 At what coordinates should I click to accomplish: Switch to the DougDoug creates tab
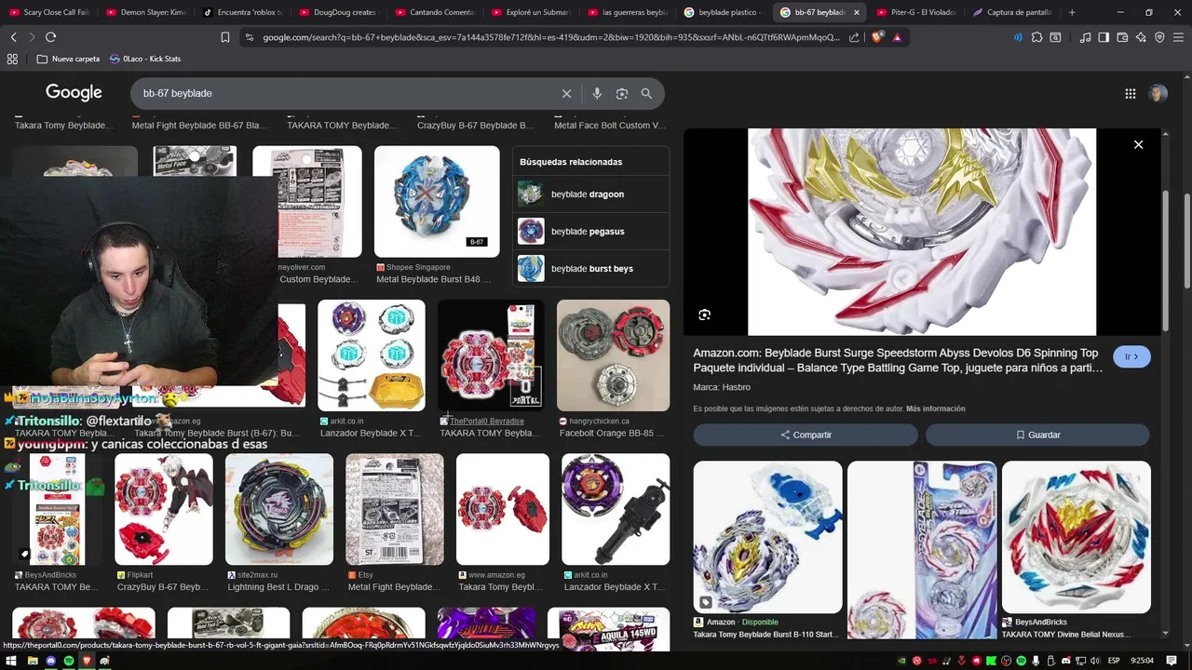(339, 12)
